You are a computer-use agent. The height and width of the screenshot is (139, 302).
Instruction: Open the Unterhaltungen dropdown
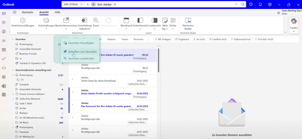click(x=46, y=29)
